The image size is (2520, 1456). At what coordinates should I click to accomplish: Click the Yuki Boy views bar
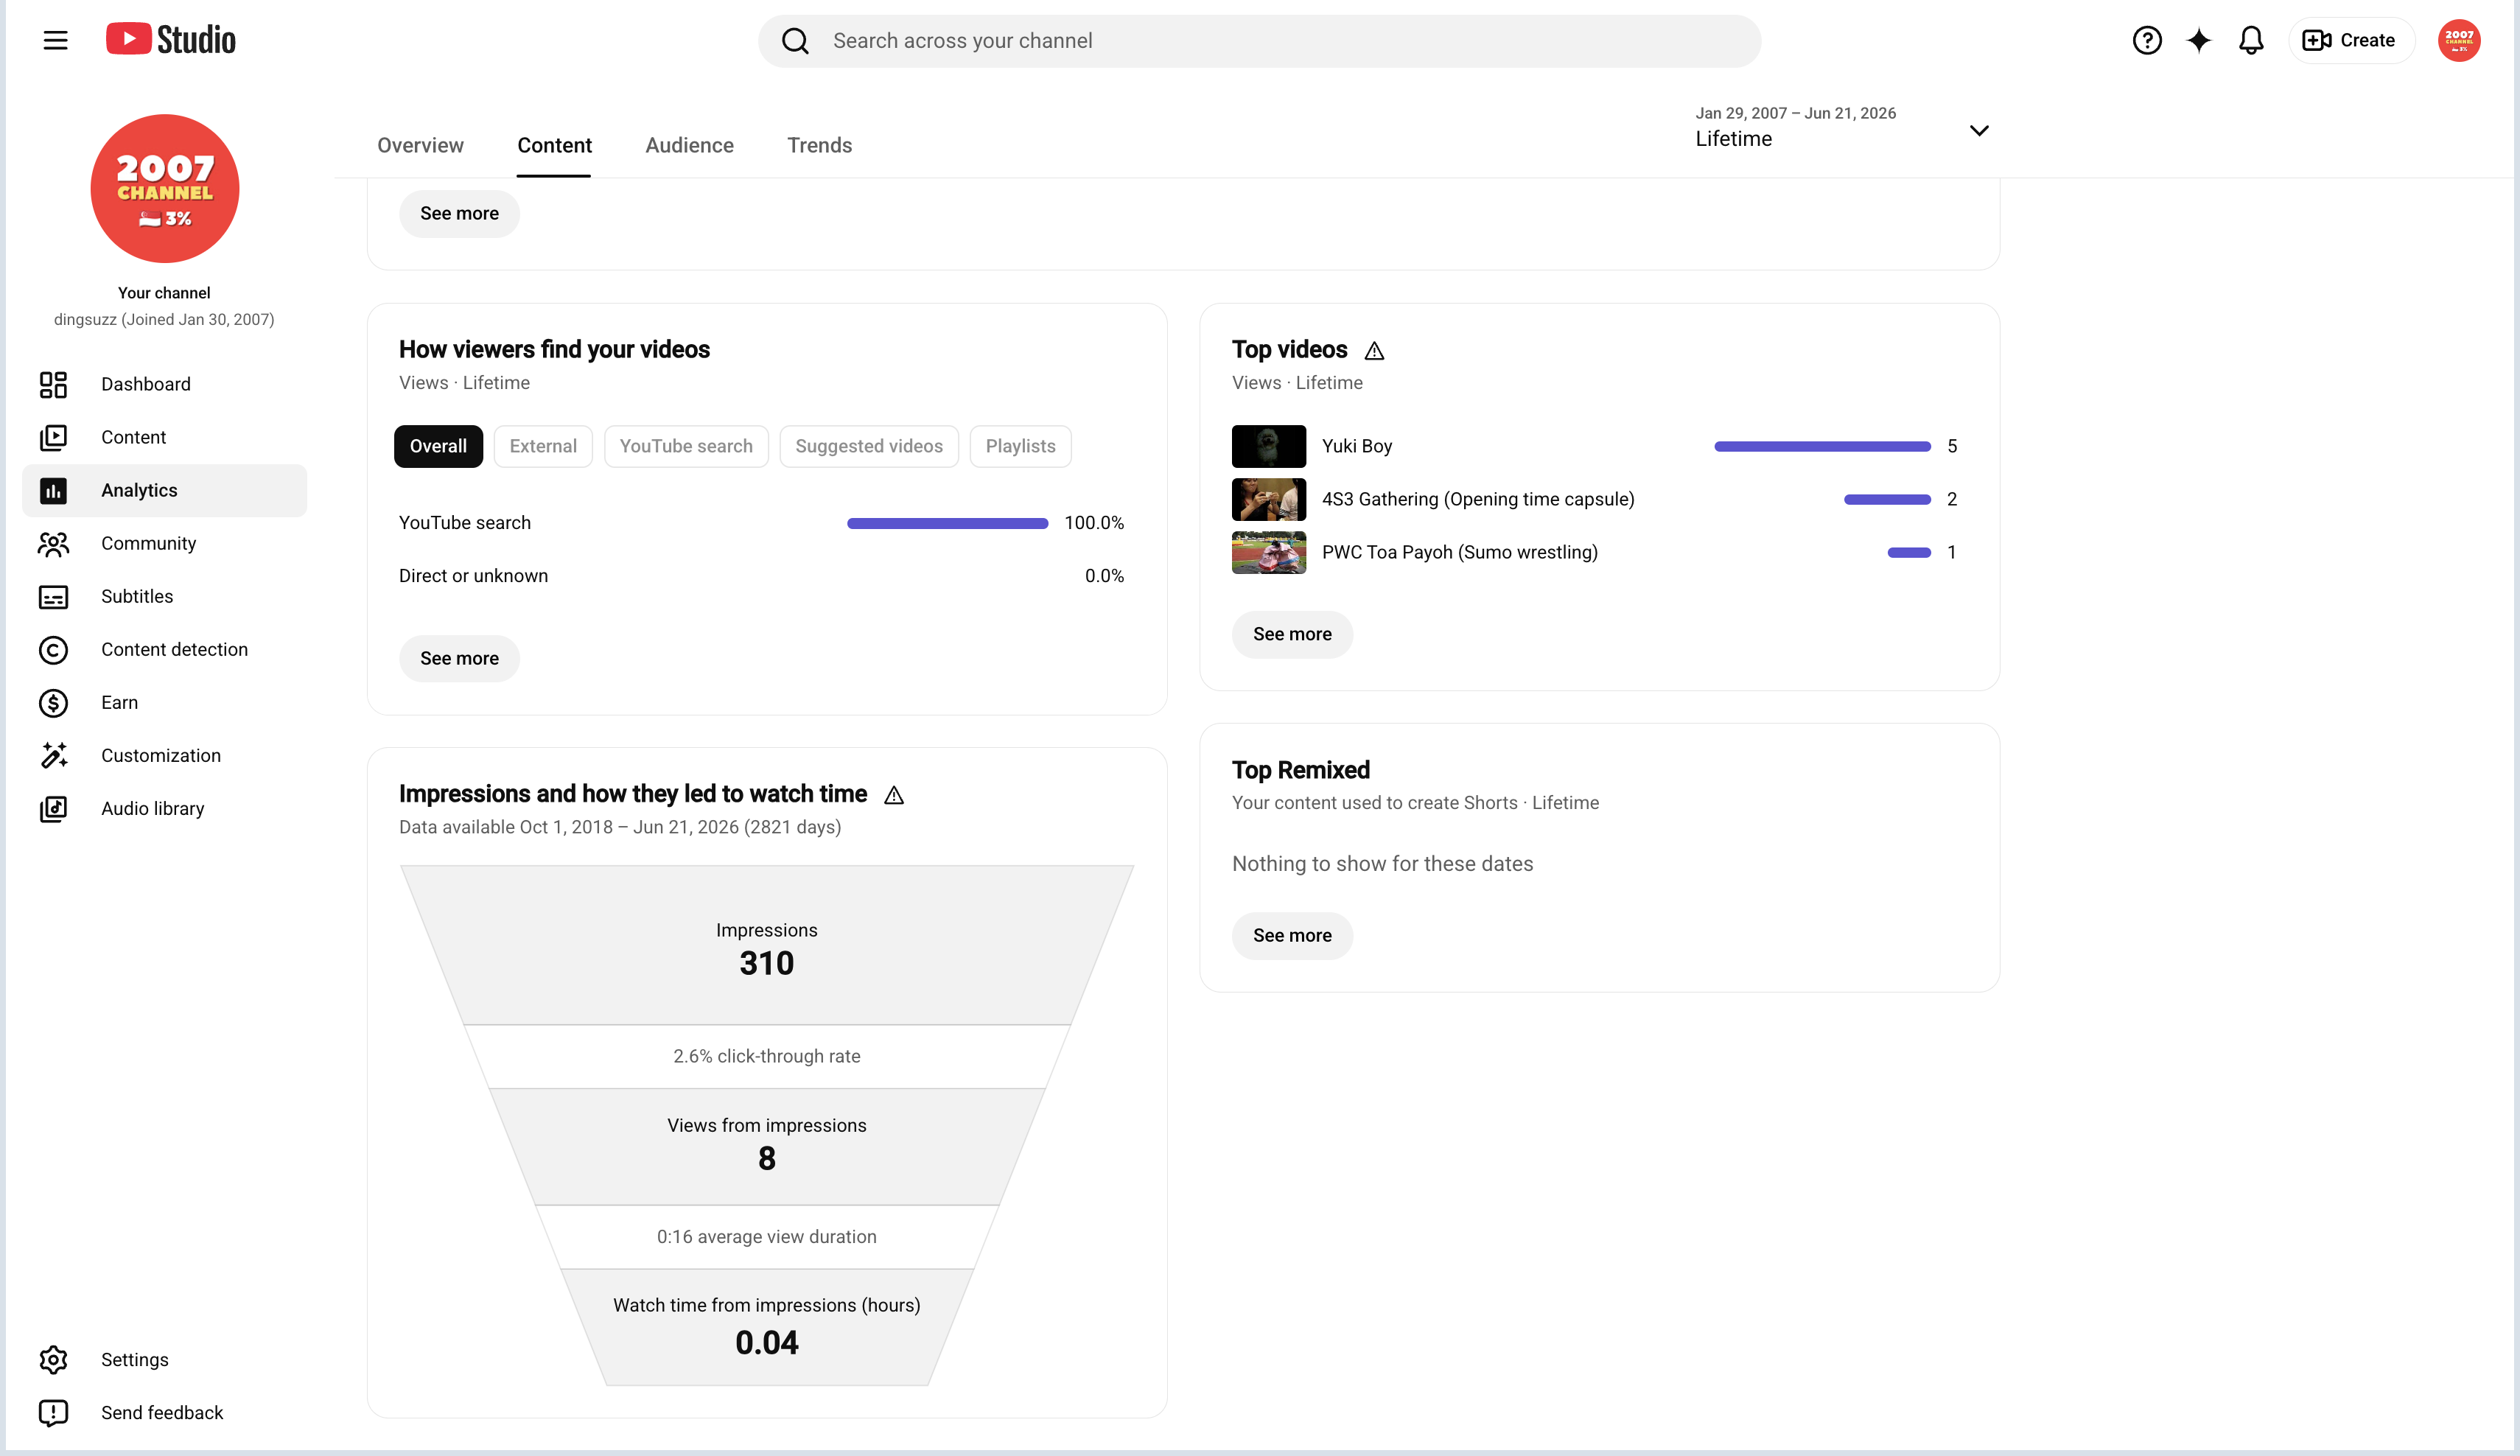point(1822,446)
